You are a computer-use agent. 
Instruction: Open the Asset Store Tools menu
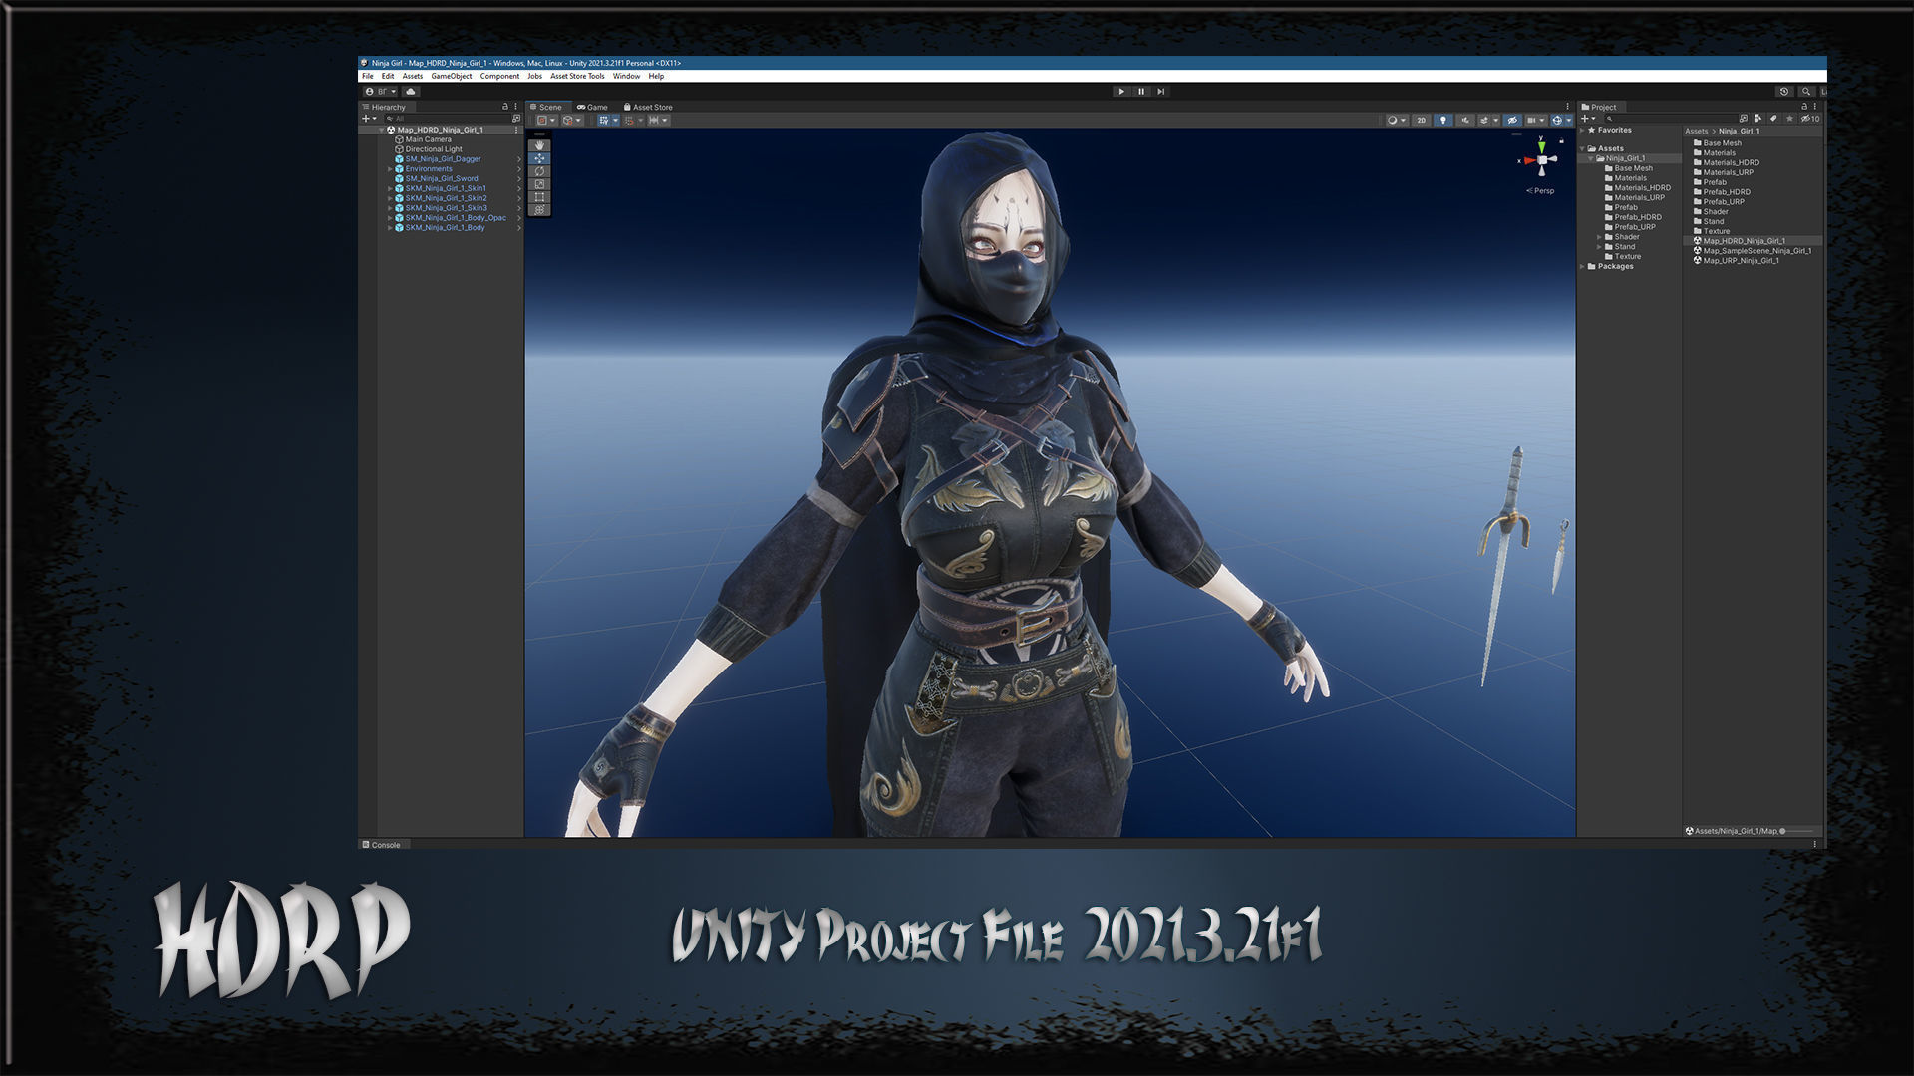click(577, 76)
